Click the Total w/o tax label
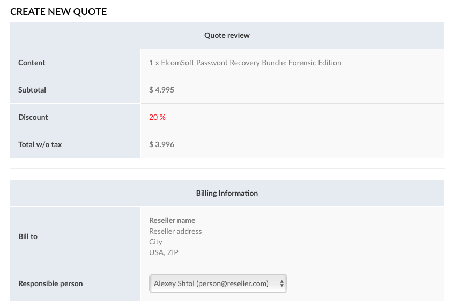The width and height of the screenshot is (453, 307). pyautogui.click(x=40, y=144)
